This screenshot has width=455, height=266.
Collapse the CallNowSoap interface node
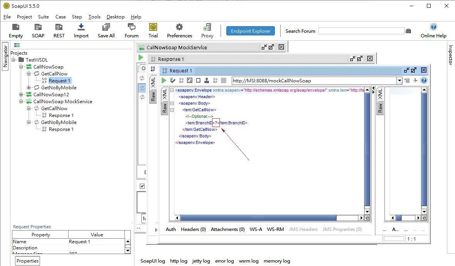tap(21, 67)
